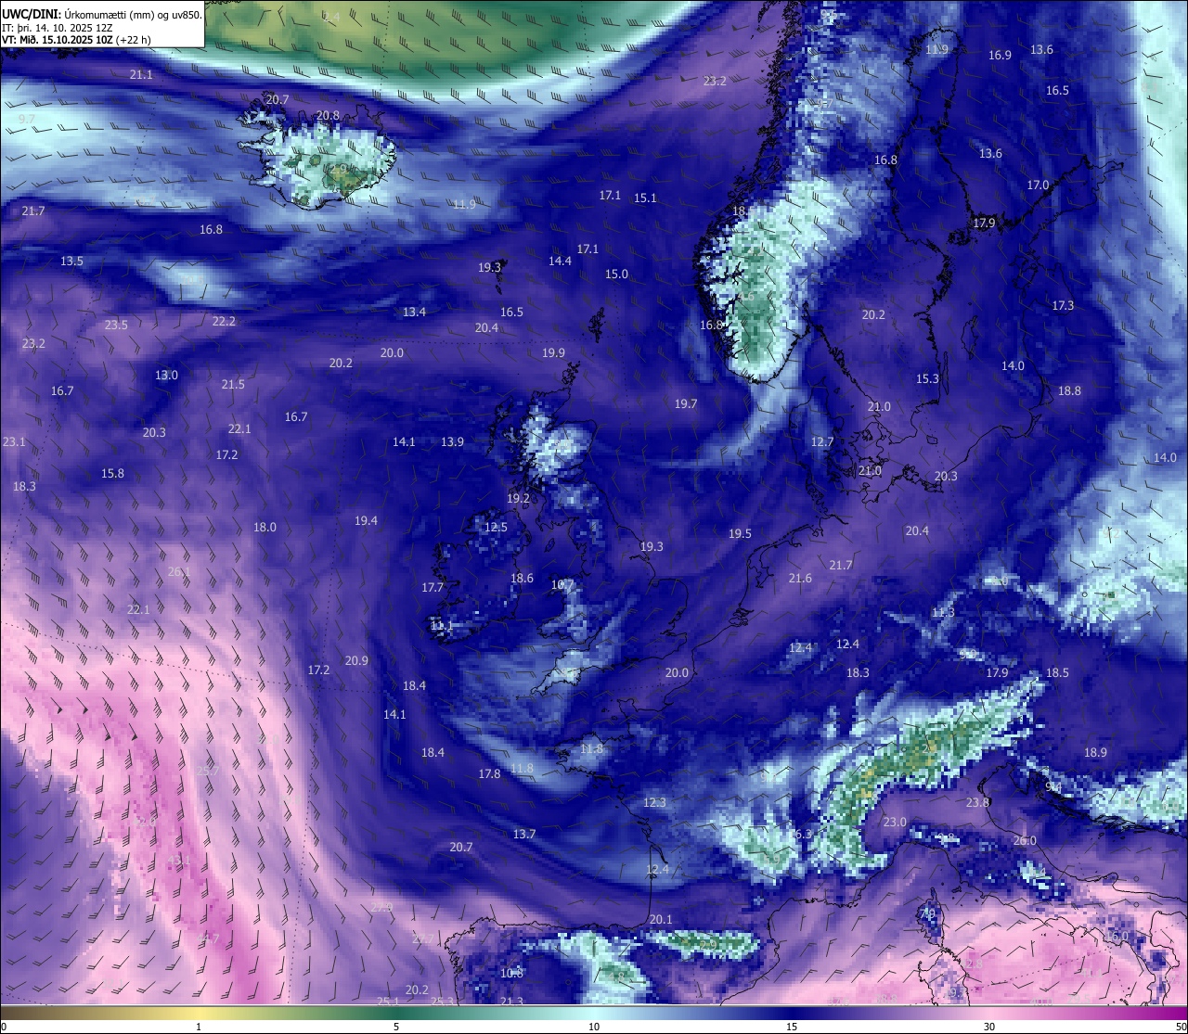Viewport: 1188px width, 1034px height.
Task: Click the 17.8 value label
Action: (489, 774)
